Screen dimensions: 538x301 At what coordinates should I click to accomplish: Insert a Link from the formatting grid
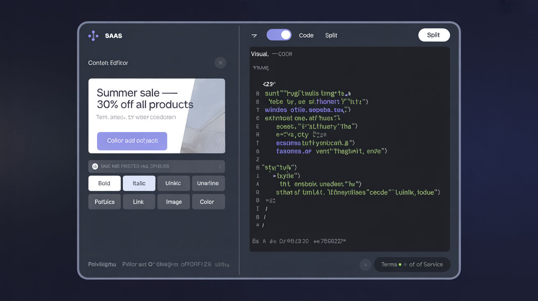[x=138, y=202]
